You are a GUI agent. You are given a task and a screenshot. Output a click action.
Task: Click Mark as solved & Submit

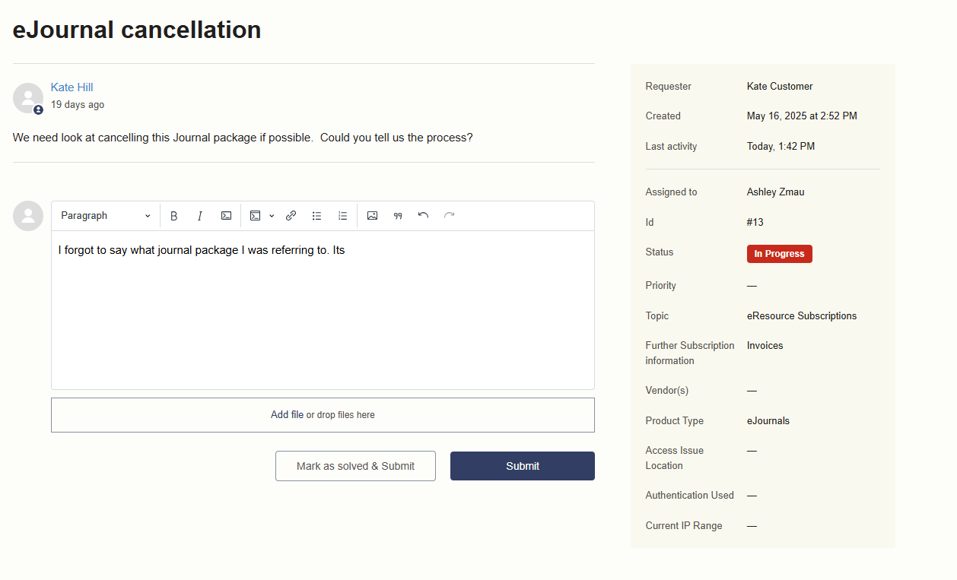(355, 466)
